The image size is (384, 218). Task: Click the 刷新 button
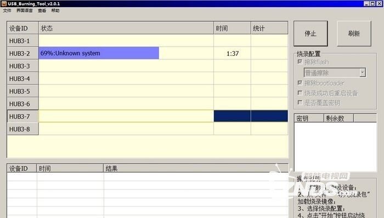pos(354,33)
